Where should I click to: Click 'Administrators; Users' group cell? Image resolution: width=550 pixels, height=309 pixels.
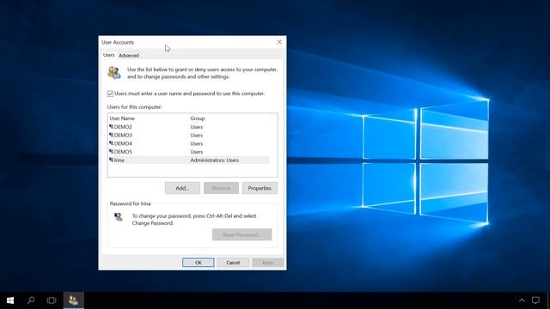[x=215, y=161]
